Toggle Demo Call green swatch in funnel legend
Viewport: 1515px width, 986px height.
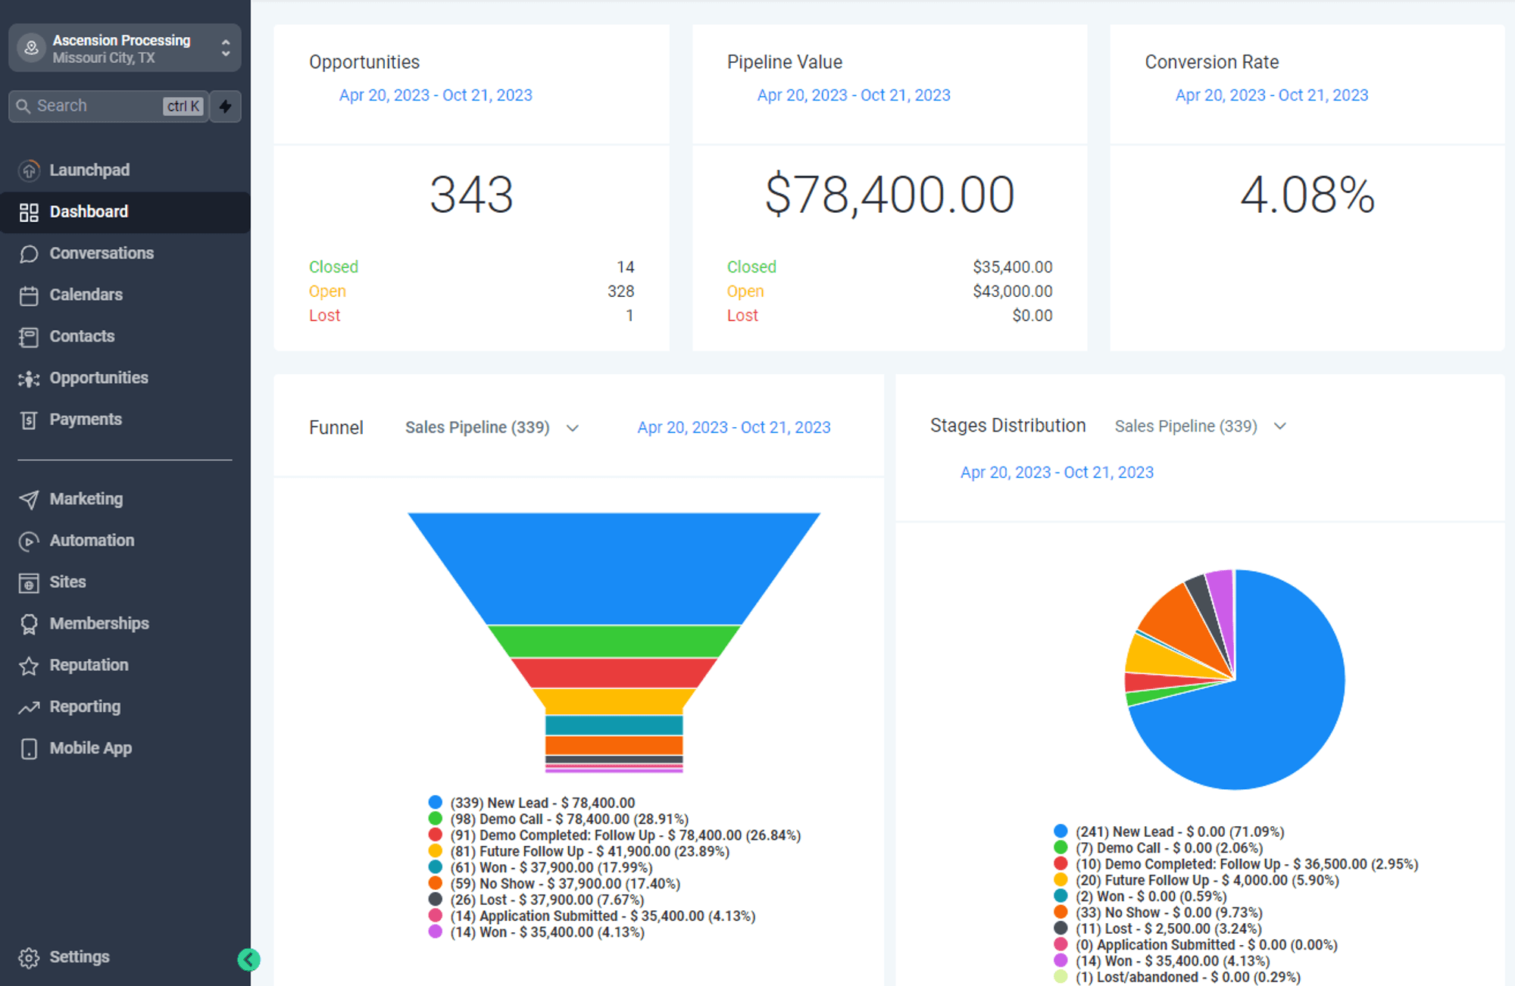[436, 819]
